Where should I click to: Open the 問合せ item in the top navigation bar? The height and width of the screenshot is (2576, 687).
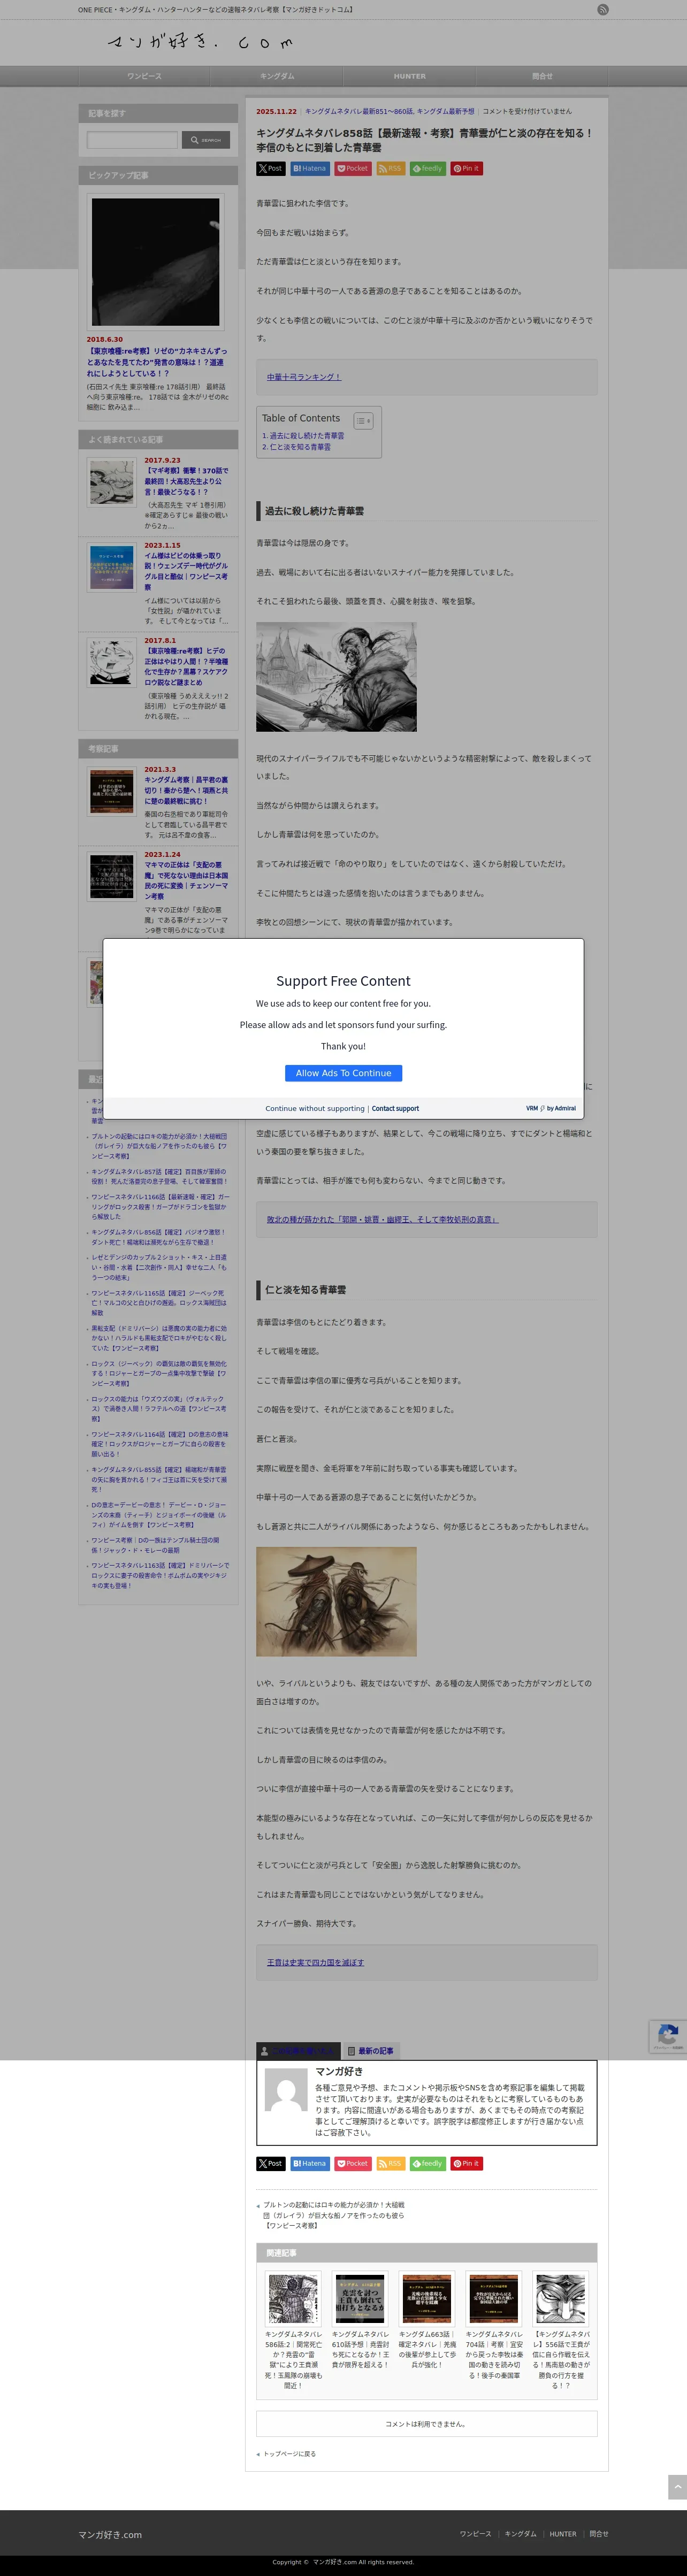tap(542, 76)
